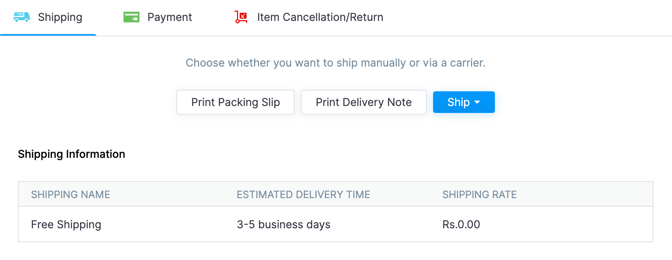
Task: Expand the caret arrow on Ship button
Action: pyautogui.click(x=477, y=102)
